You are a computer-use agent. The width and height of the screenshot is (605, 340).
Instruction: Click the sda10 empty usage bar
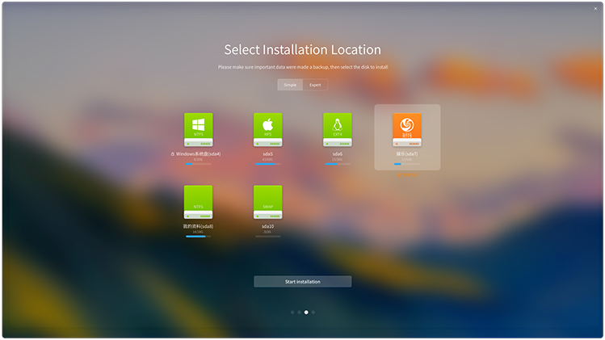point(268,236)
